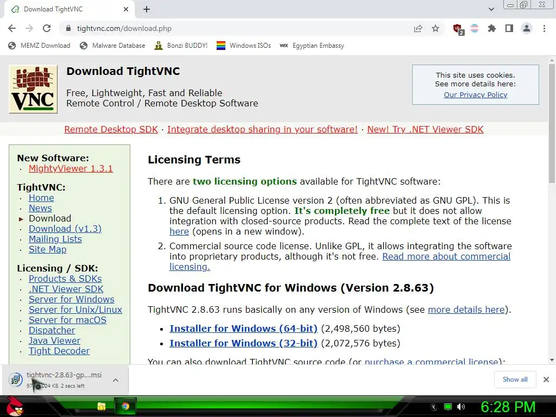Share this page icon in address bar
The height and width of the screenshot is (417, 556).
418,28
